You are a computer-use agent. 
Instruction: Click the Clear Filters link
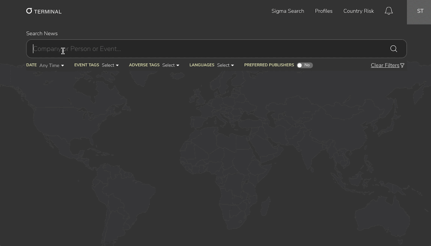click(x=385, y=66)
